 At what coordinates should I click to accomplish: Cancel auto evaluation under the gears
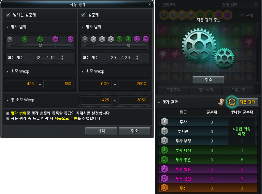tap(208, 80)
